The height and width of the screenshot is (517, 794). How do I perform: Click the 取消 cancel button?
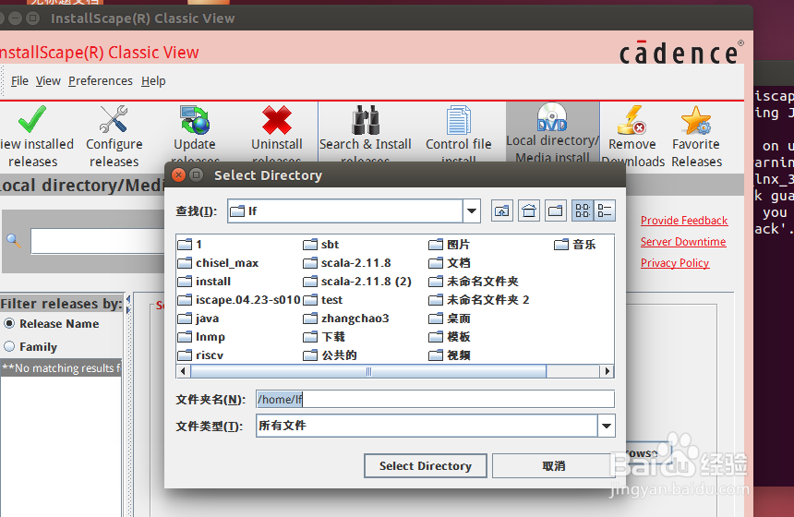click(553, 466)
